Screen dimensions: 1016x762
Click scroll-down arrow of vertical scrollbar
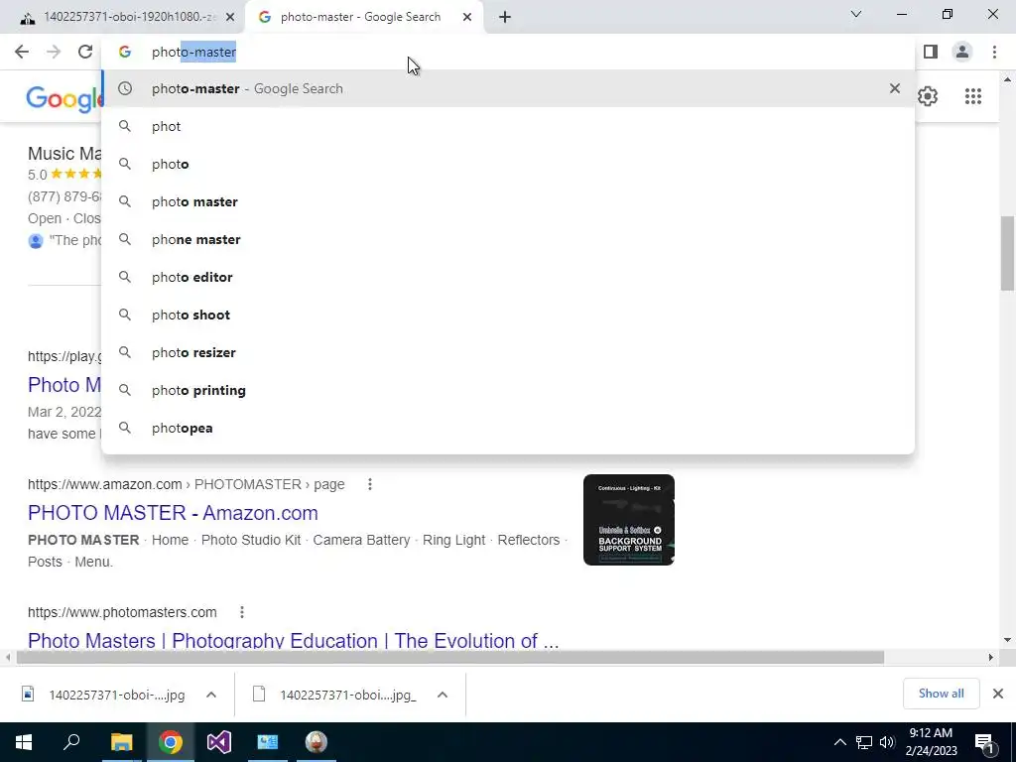tap(1007, 640)
